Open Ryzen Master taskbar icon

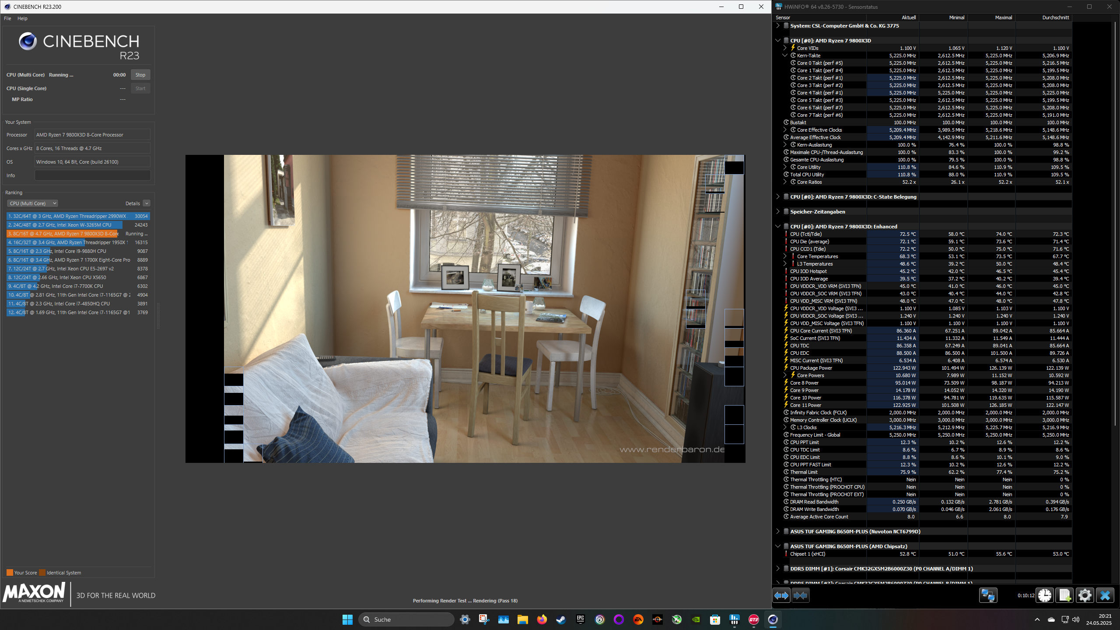(657, 619)
